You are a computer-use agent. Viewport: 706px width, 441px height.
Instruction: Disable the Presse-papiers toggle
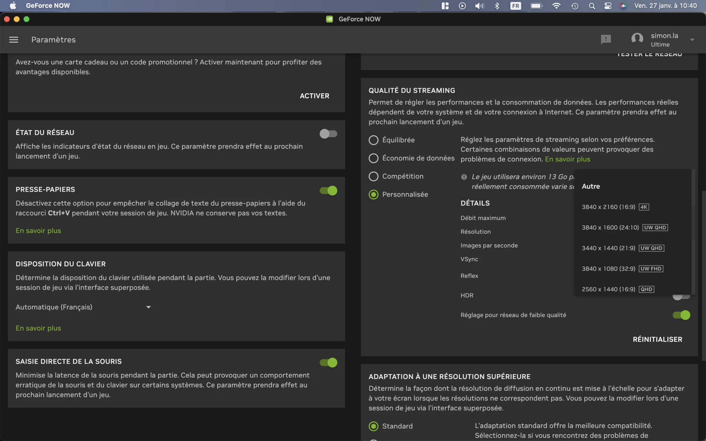(328, 190)
